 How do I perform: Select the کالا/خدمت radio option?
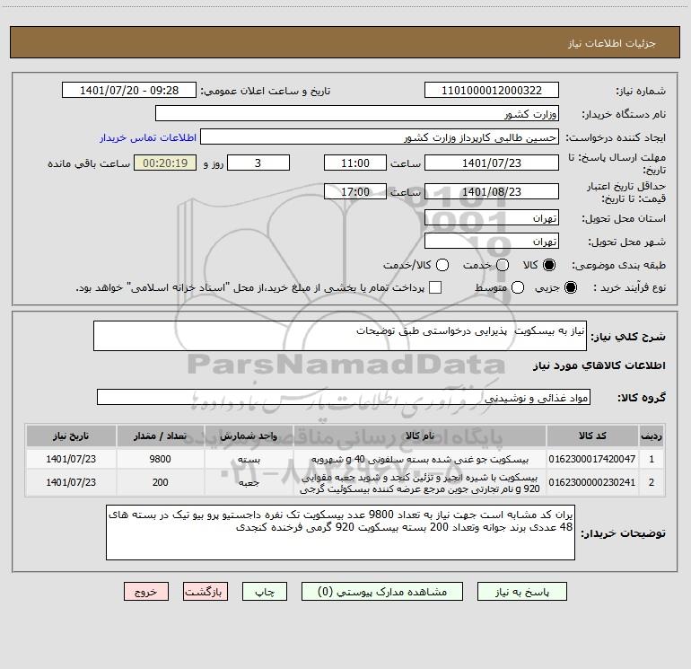(442, 265)
